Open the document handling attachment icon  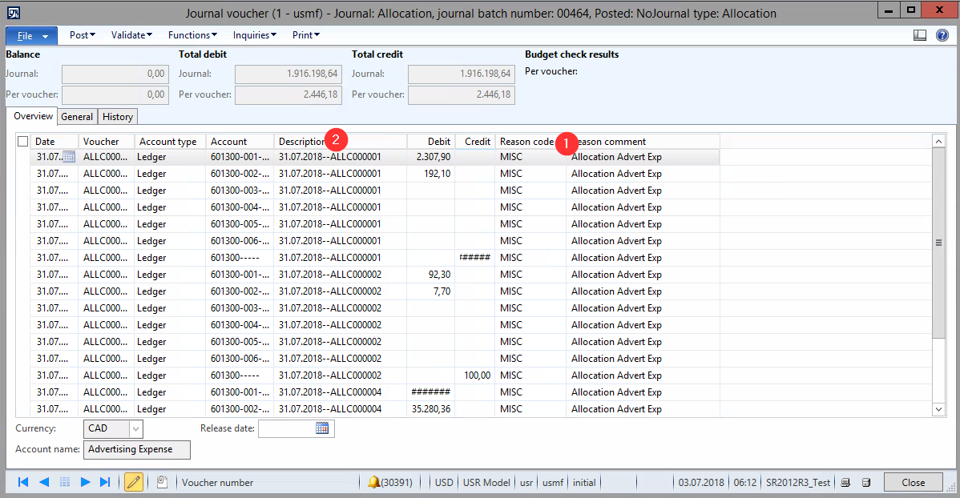coord(161,482)
